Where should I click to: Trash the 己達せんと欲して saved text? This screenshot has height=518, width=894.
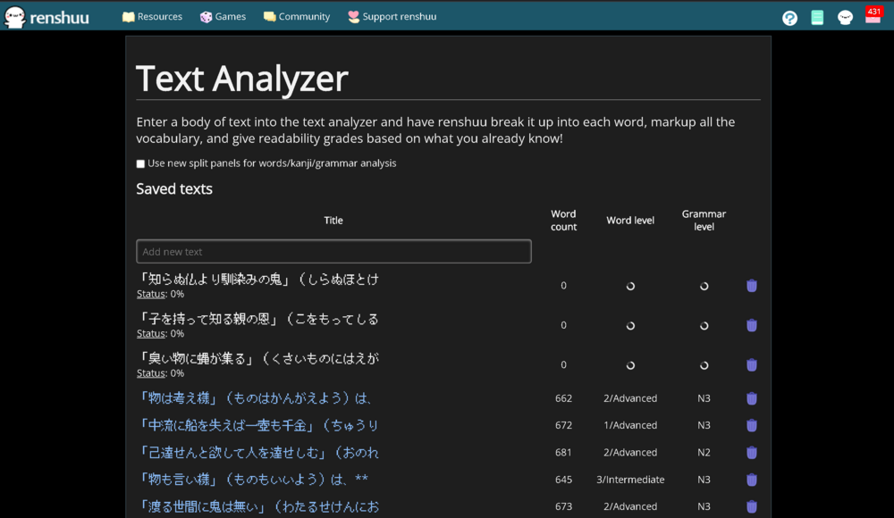click(752, 453)
